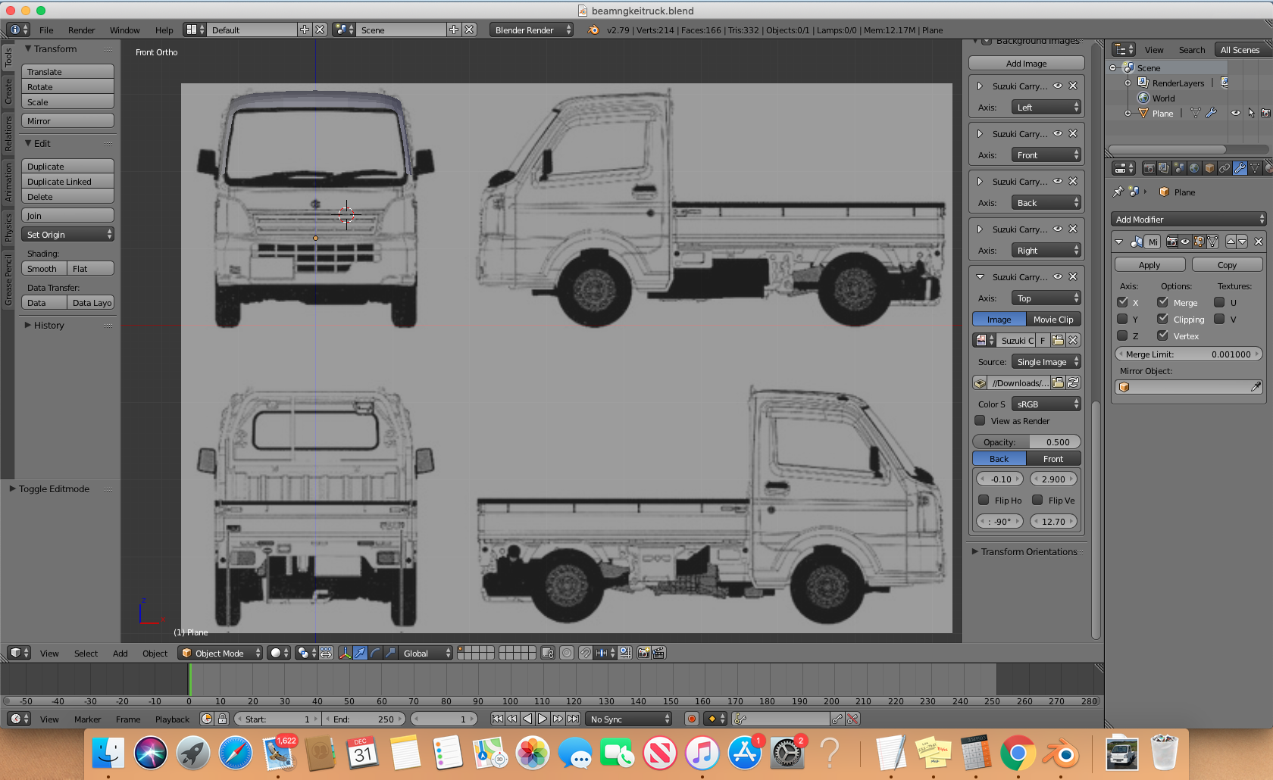
Task: Enable the Y axis mirror checkbox
Action: 1122,319
